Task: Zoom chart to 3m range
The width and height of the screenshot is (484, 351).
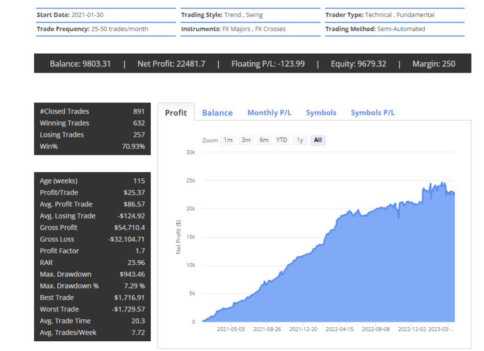Action: coord(246,140)
